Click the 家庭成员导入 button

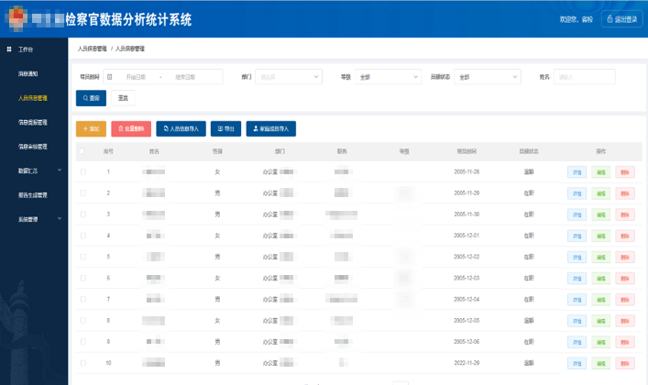point(271,128)
